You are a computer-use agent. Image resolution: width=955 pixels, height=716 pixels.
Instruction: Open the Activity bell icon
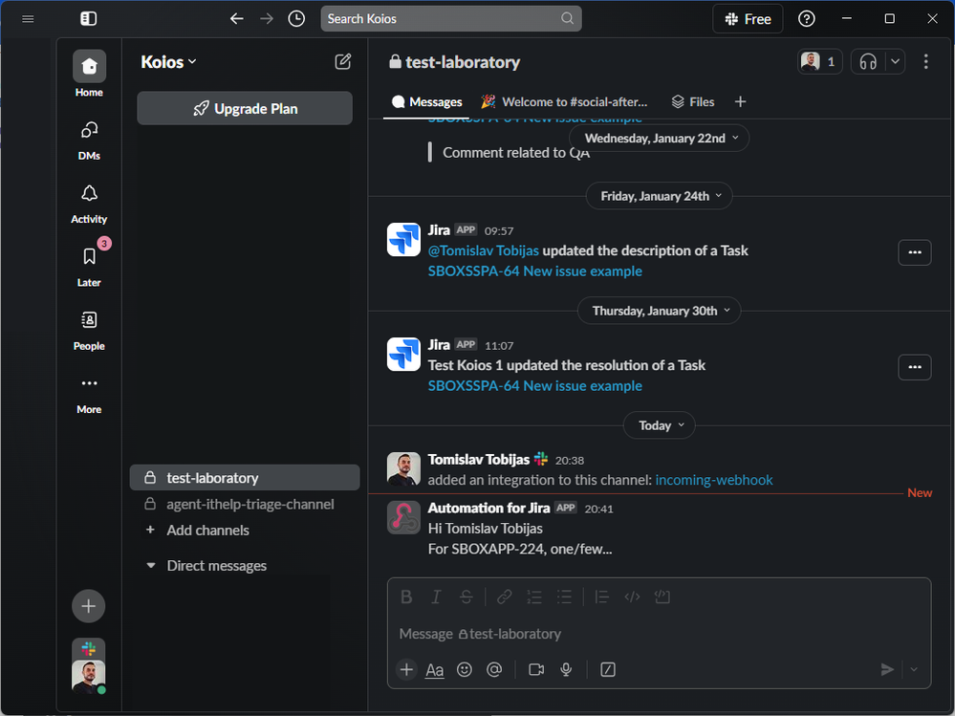[90, 204]
